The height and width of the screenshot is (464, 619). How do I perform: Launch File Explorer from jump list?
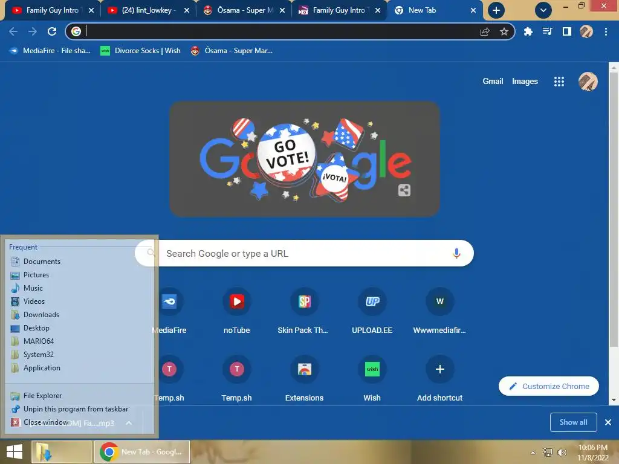[x=79, y=395]
